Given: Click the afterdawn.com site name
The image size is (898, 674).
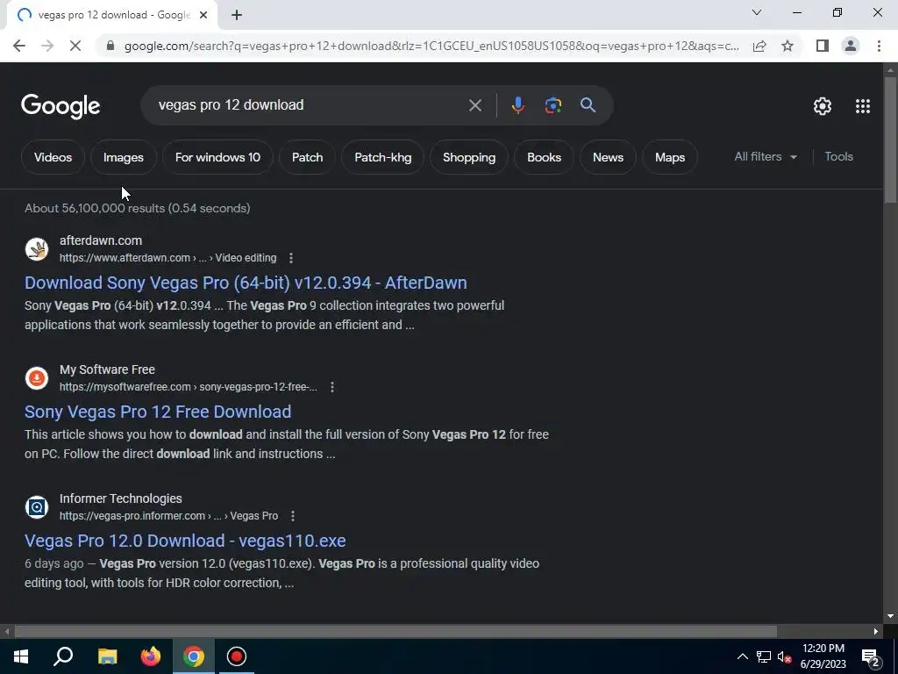Looking at the screenshot, I should pos(101,240).
